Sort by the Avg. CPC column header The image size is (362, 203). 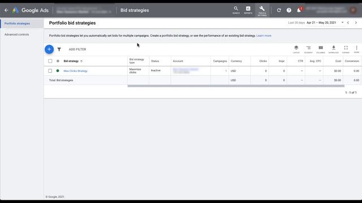[316, 61]
